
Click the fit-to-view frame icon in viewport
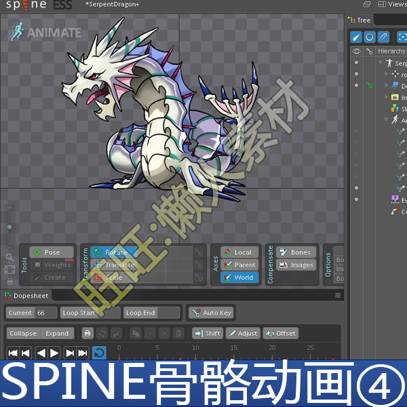[9, 269]
